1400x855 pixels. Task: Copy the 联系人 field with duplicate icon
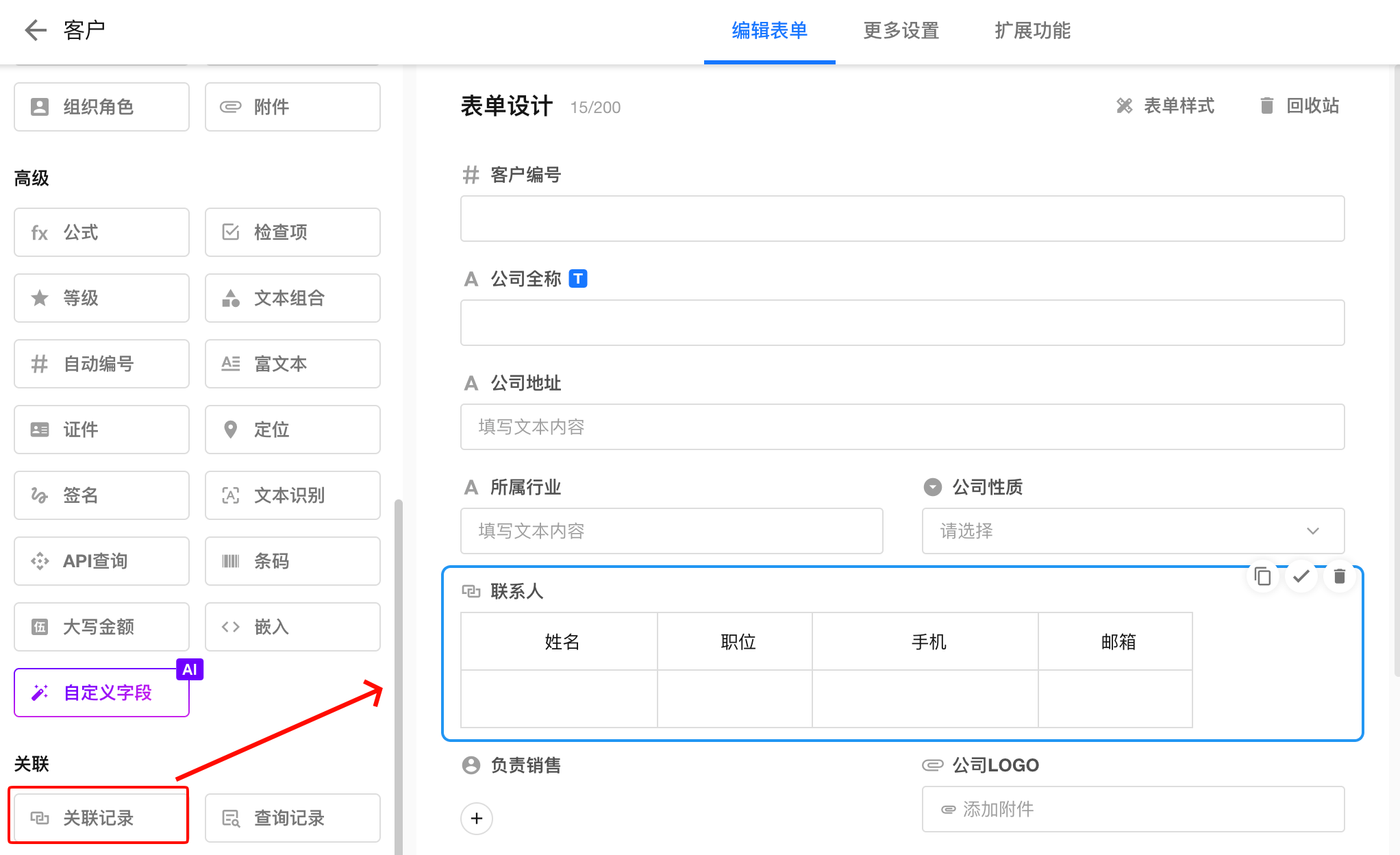[1262, 577]
